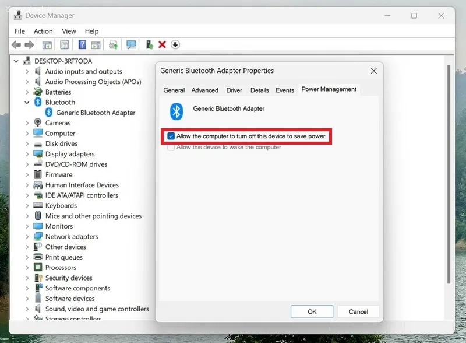Select the Power Management tab
This screenshot has width=466, height=343.
[329, 89]
